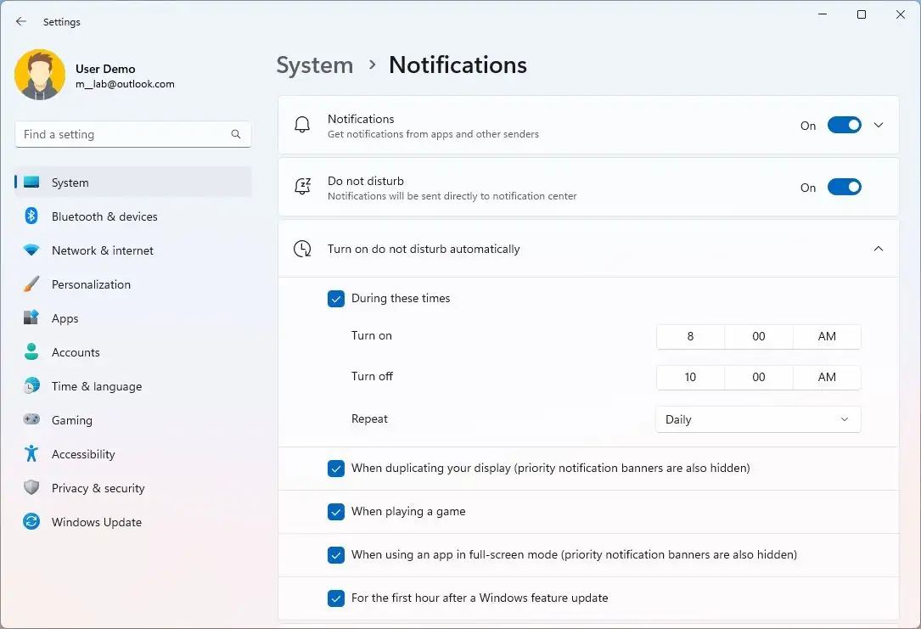Screen dimensions: 921x629
Task: Click the Accessibility person icon
Action: pyautogui.click(x=31, y=454)
